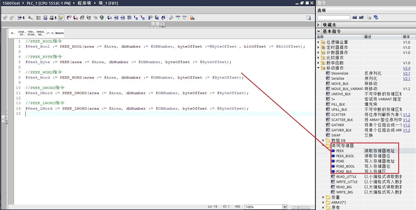Insert the IF... favorite snippet
The height and width of the screenshot is (210, 416).
[x=13, y=33]
